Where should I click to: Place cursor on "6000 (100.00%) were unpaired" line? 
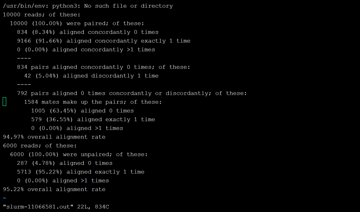pos(78,154)
